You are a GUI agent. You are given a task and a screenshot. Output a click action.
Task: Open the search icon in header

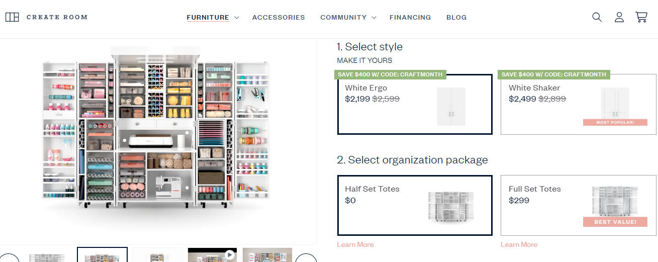(x=597, y=17)
